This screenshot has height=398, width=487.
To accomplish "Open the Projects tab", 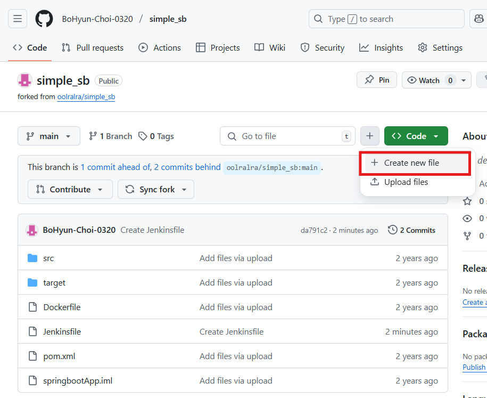I will (x=218, y=47).
